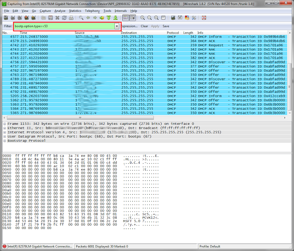Expand the User Datagram Protocol node
The height and width of the screenshot is (251, 294).
pos(5,136)
